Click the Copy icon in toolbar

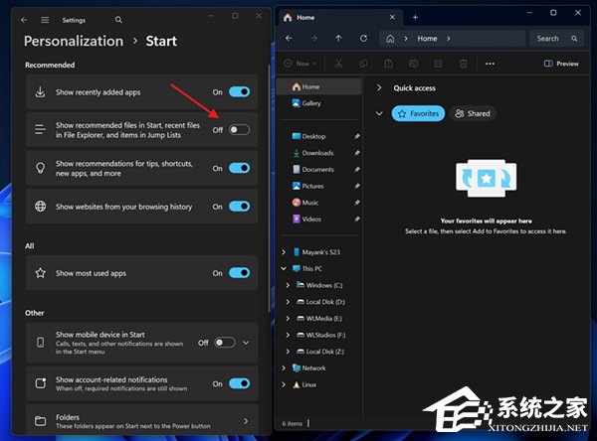tap(363, 64)
